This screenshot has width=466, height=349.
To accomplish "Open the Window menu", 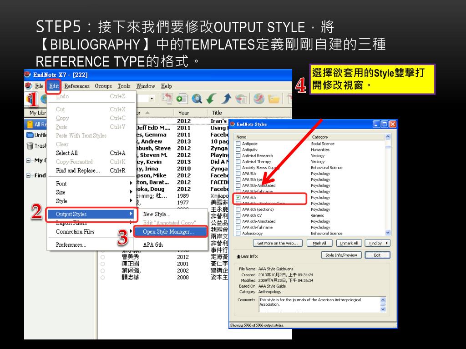I will [146, 86].
